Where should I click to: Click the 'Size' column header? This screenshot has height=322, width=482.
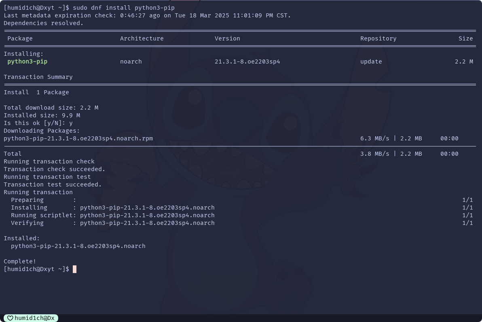coord(466,38)
